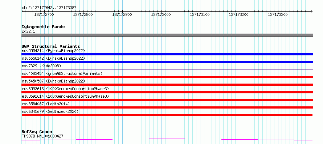Click the red bar of esv3592614

(x=167, y=100)
